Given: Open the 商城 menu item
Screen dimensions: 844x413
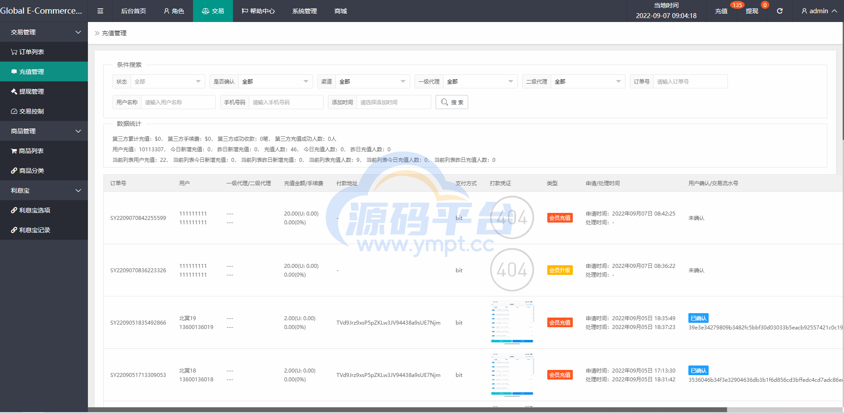Looking at the screenshot, I should click(x=341, y=11).
